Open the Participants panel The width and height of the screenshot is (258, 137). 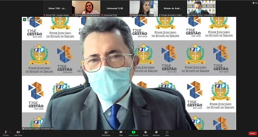point(106,133)
